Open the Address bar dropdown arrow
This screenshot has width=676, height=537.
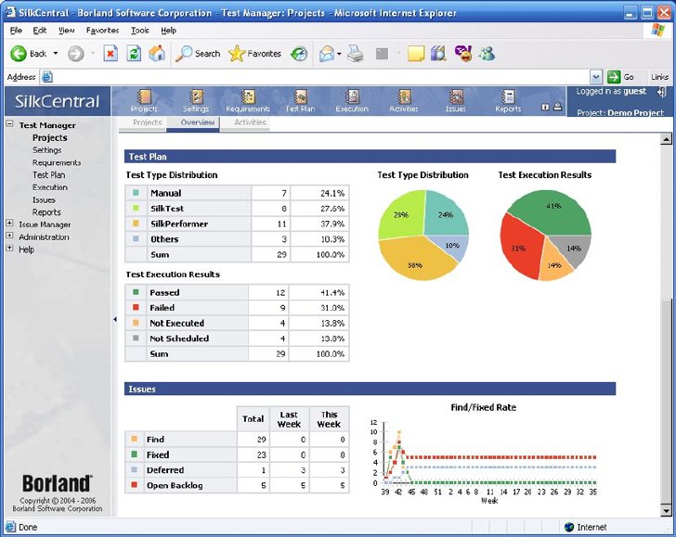tap(595, 77)
